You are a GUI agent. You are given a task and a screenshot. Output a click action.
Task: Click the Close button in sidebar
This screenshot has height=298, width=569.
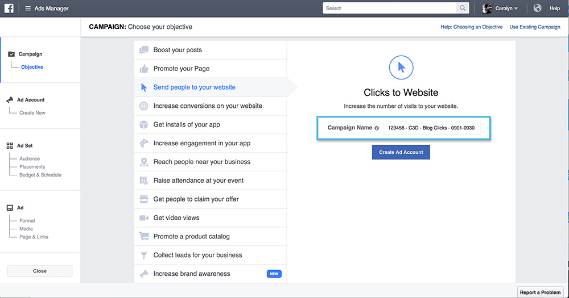(x=40, y=271)
